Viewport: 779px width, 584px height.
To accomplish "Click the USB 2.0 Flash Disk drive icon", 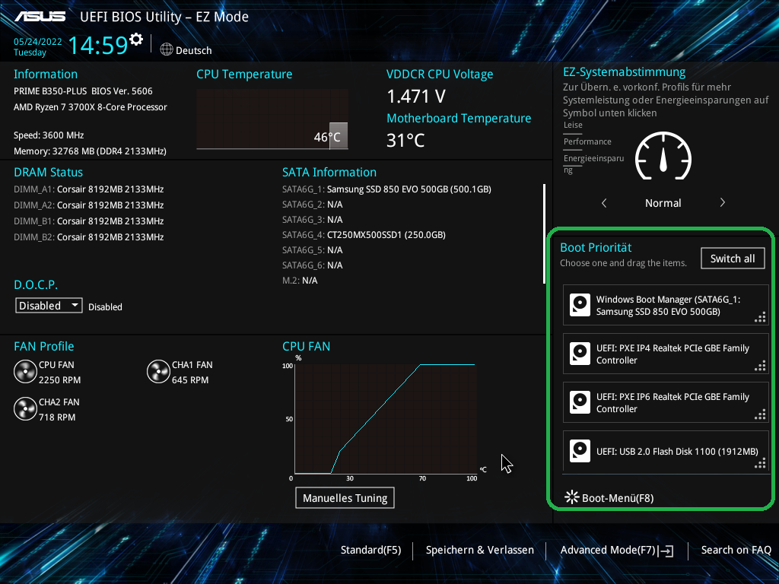I will pos(580,451).
